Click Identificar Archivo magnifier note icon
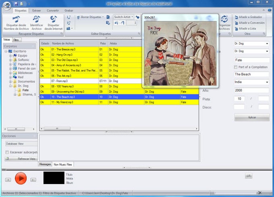 tap(37, 19)
